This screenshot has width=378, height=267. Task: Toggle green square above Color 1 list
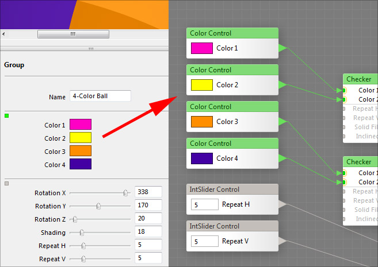(x=7, y=116)
